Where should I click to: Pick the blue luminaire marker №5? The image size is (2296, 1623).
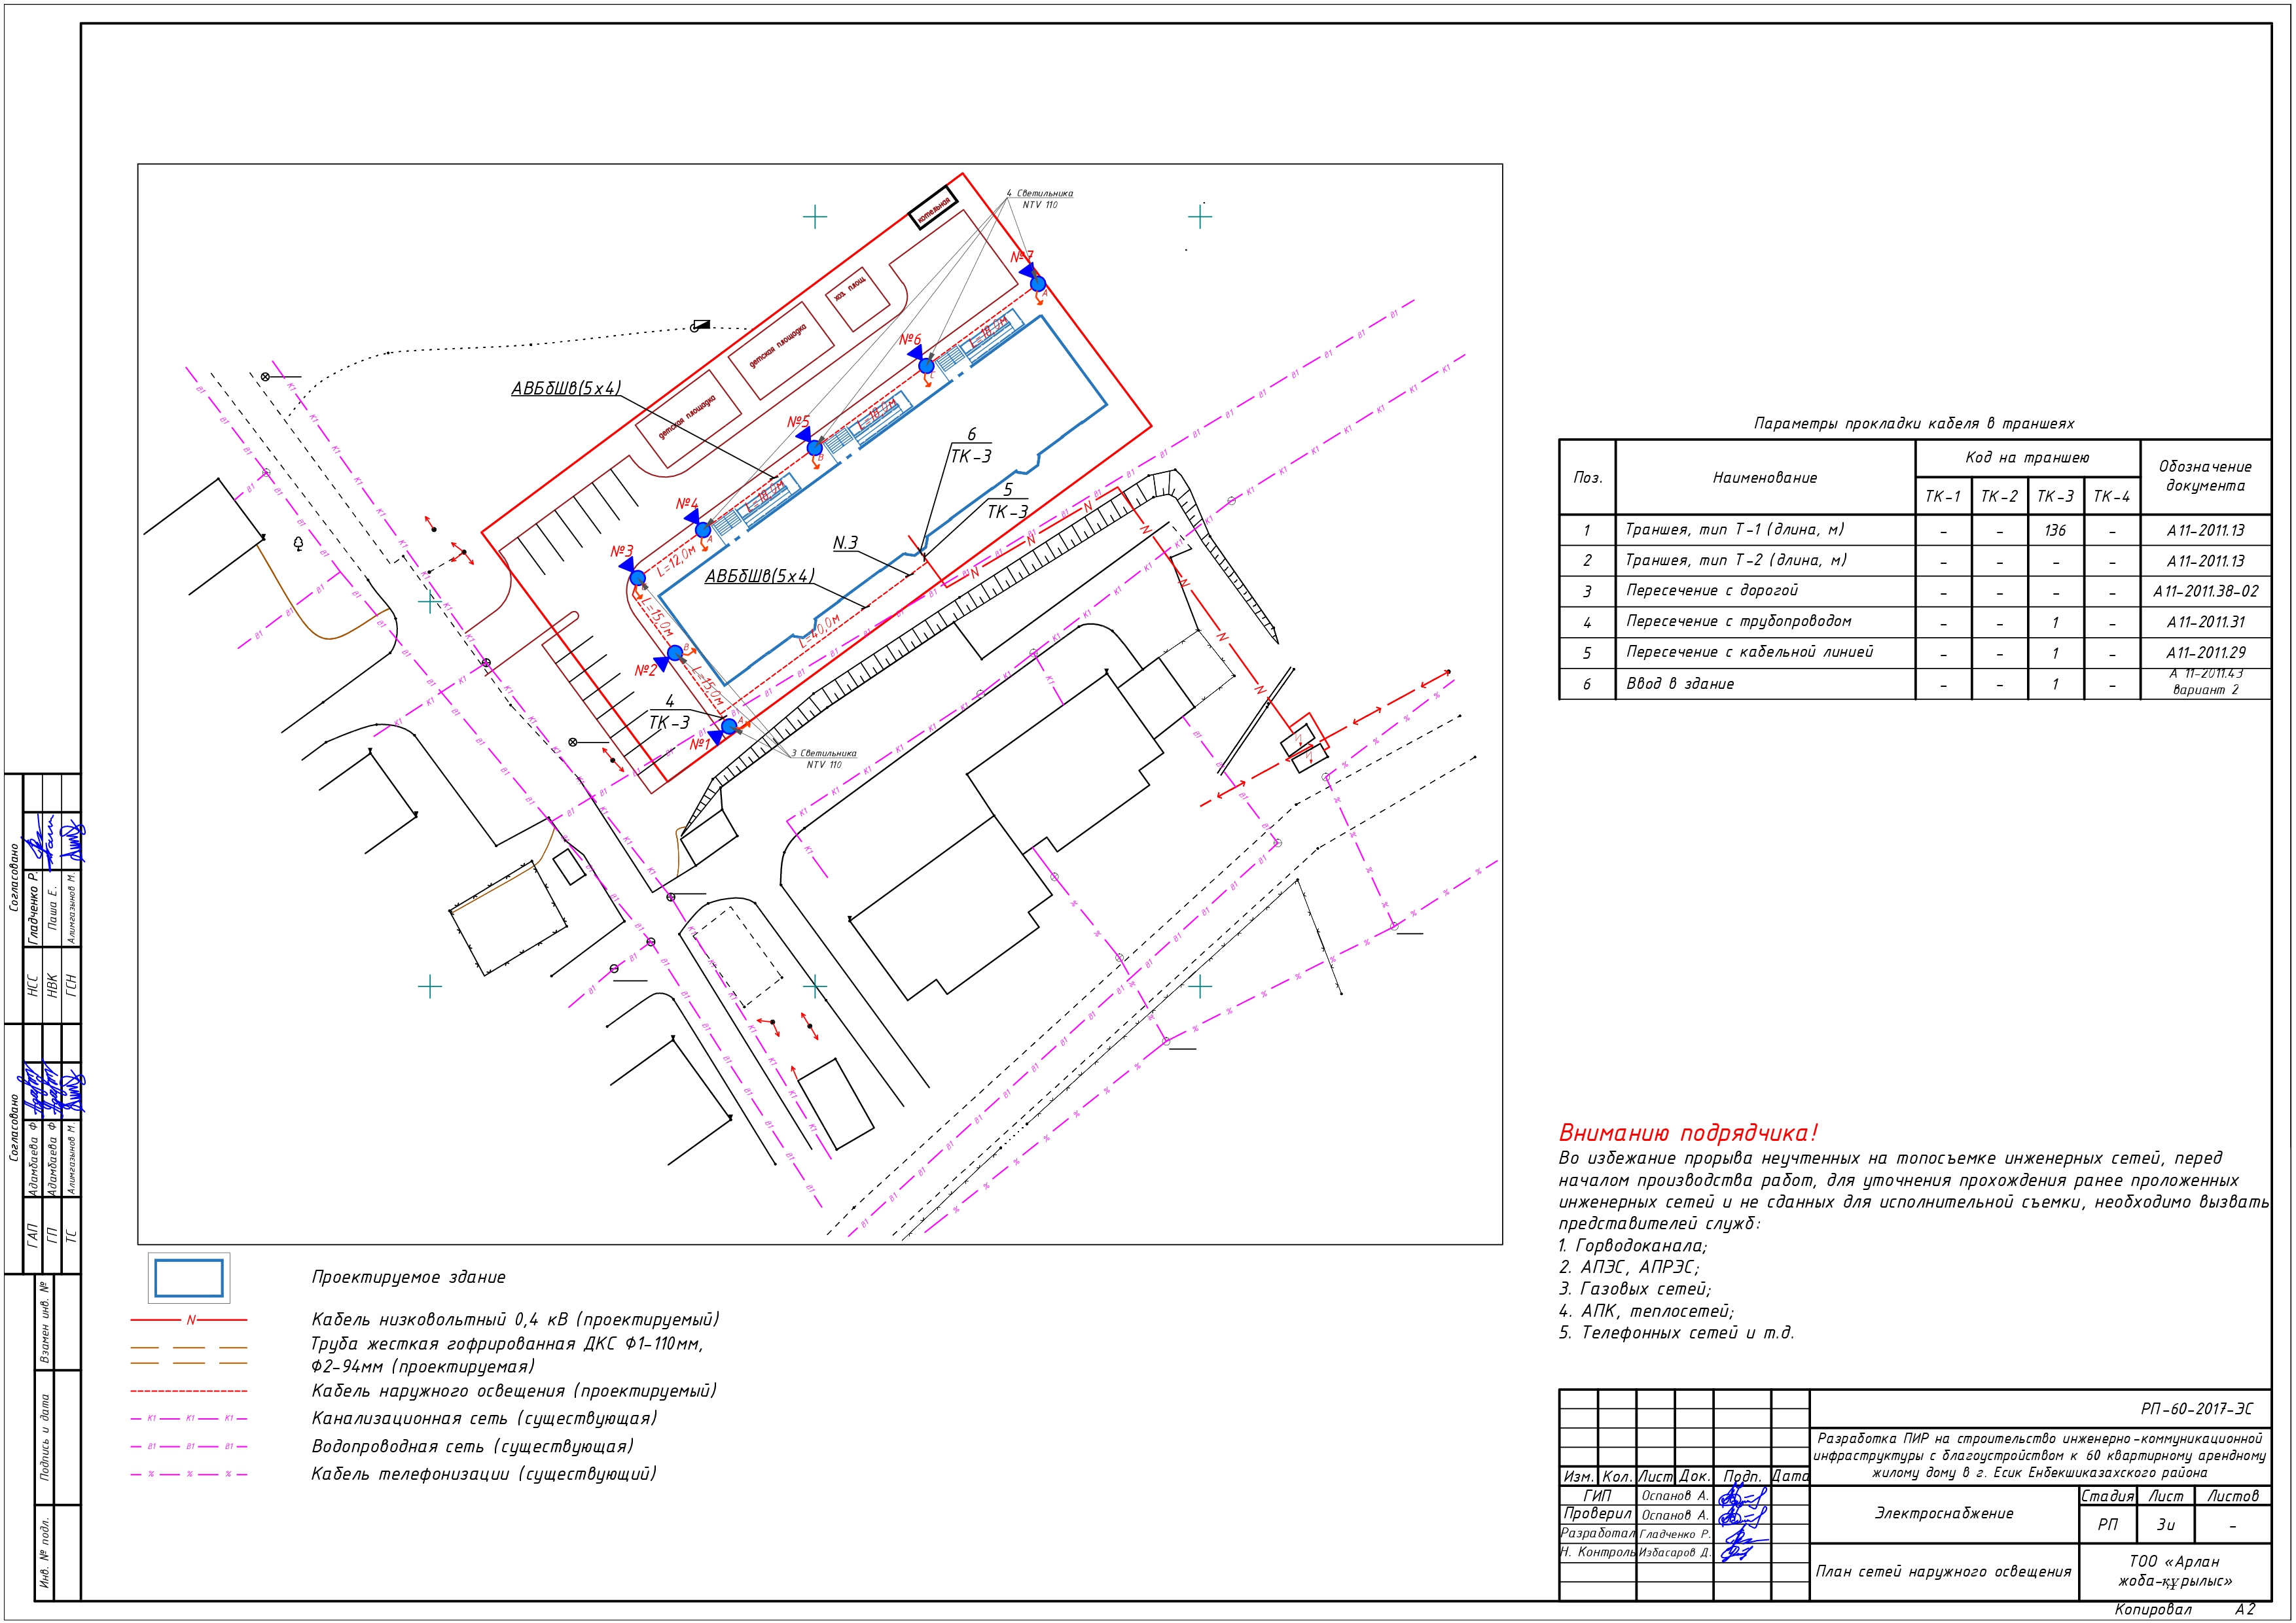coord(815,447)
